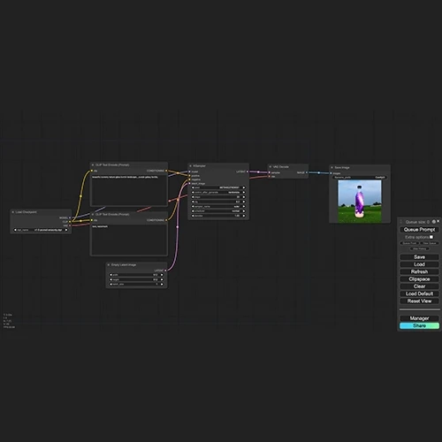
Task: Collapse the upper CLIP Text Encode node dot
Action: pos(93,165)
